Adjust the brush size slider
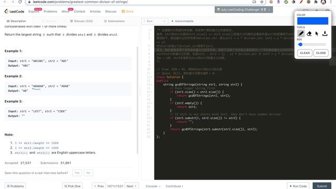This screenshot has width=336, height=189. [312, 44]
